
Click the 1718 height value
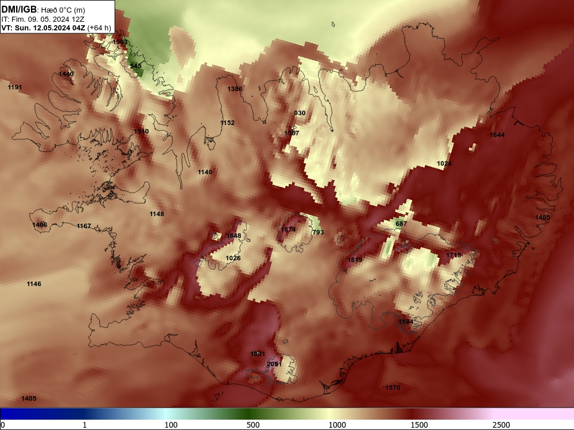[x=453, y=255]
